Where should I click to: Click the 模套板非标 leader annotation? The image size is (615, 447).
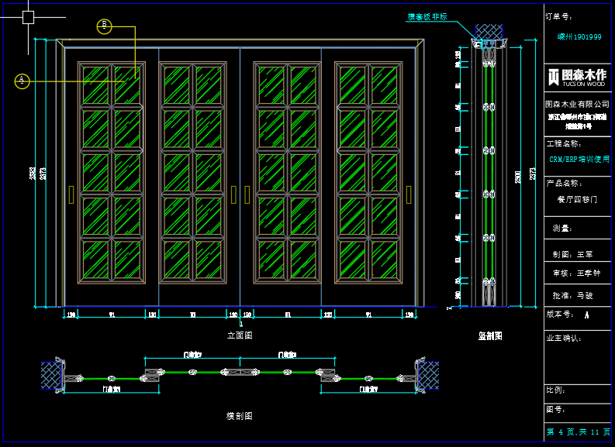[x=427, y=16]
